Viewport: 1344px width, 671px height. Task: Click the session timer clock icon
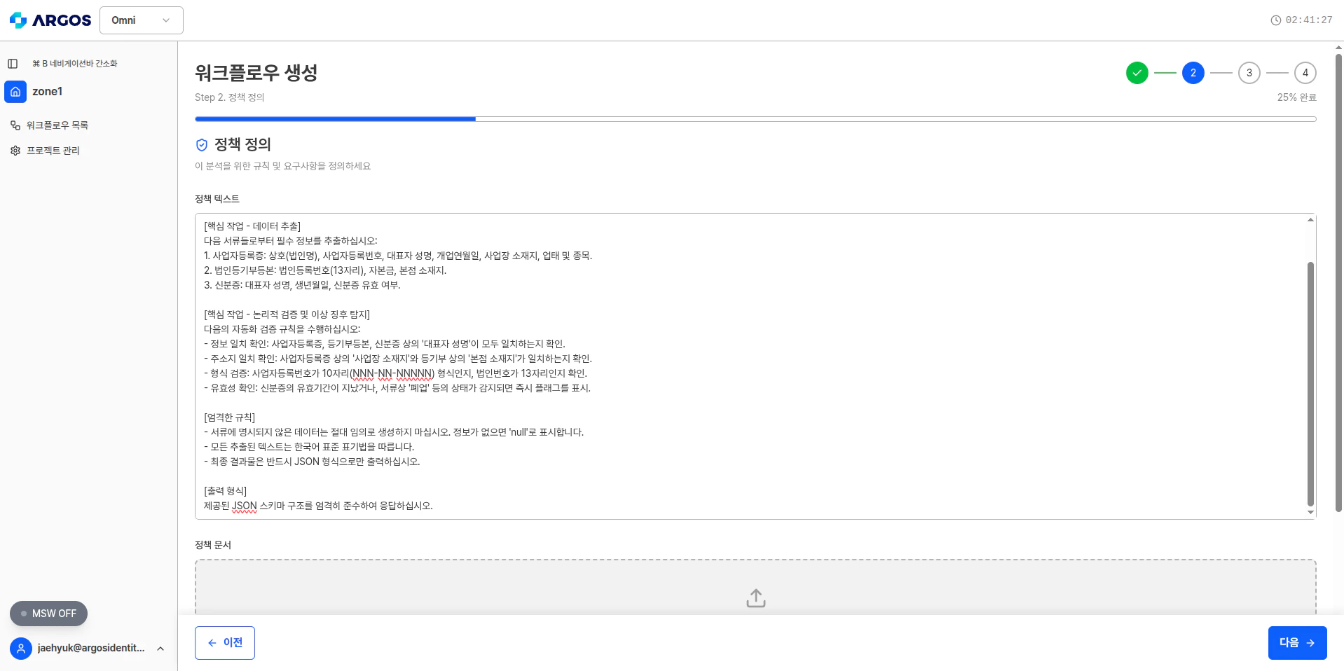click(x=1276, y=20)
